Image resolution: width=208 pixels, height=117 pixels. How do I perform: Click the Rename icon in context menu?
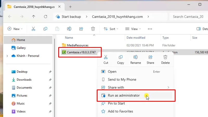135,57
